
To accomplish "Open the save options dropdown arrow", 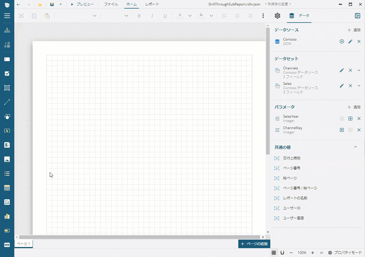I will (x=61, y=5).
